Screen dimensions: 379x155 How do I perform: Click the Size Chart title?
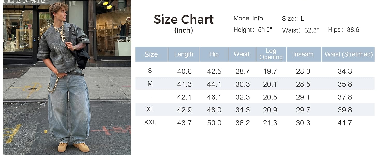pos(184,20)
